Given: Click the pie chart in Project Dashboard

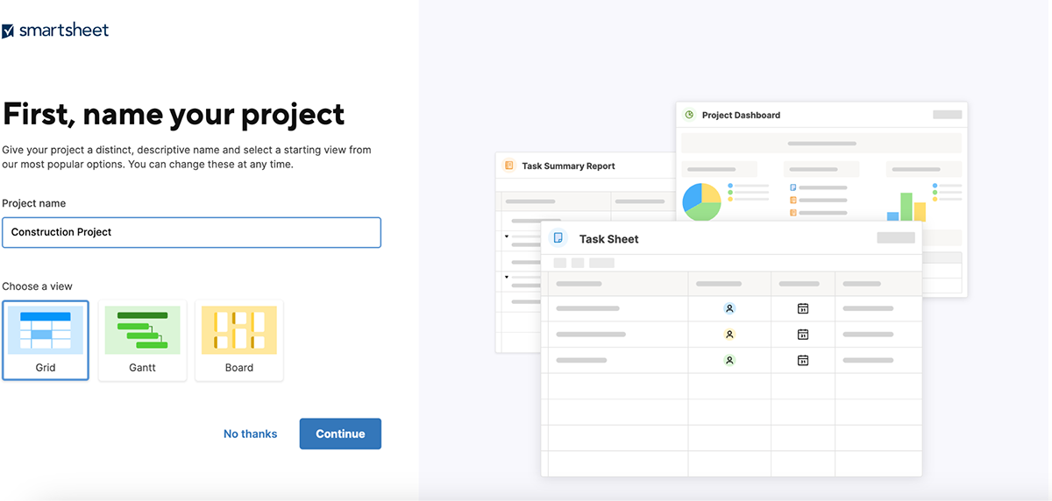Looking at the screenshot, I should click(701, 201).
